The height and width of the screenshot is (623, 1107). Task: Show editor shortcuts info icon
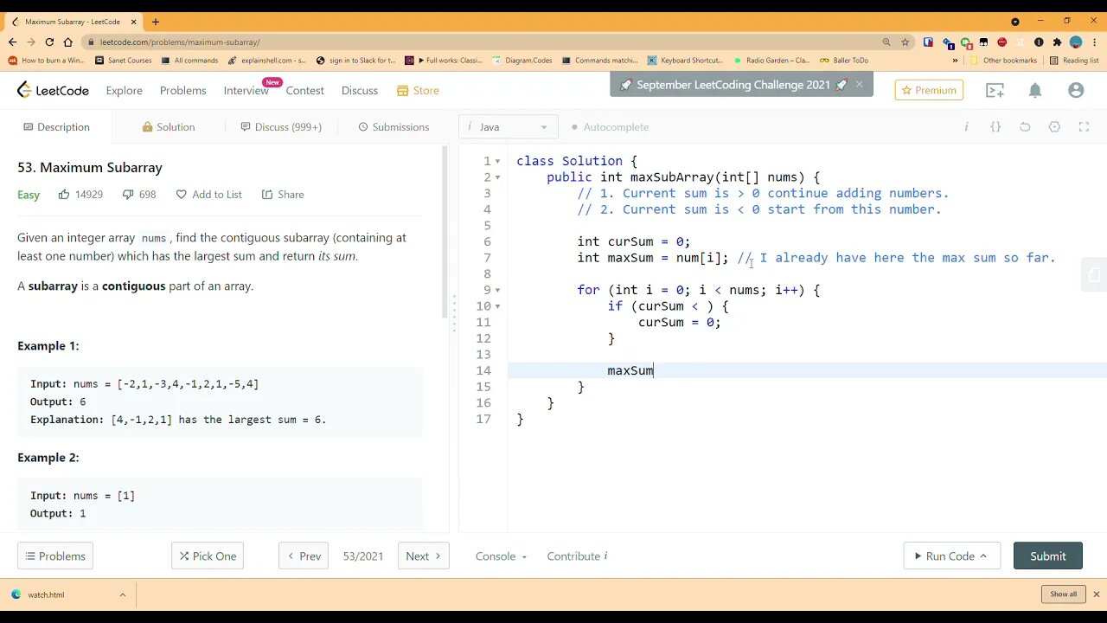point(966,127)
